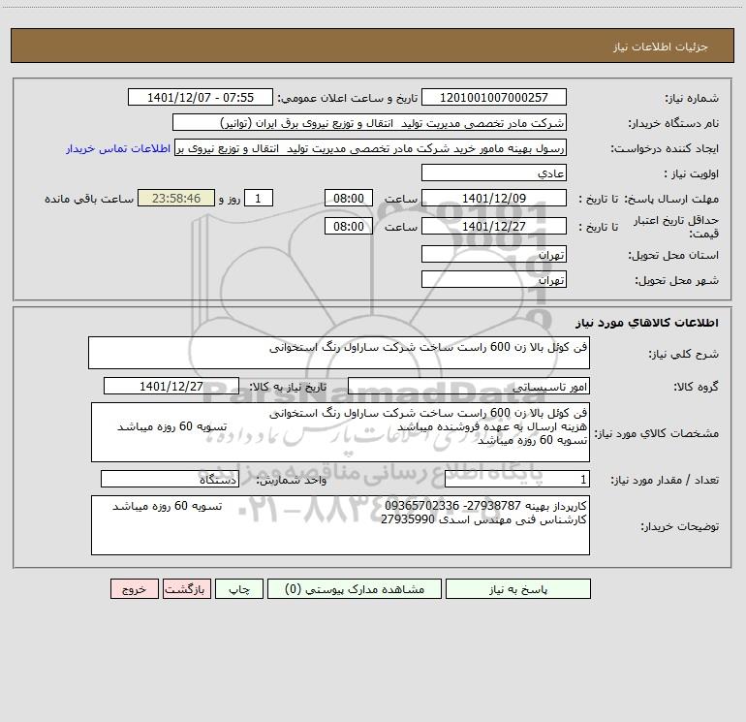Click the label تعداد / مقدار مورد نیاز:
The image size is (746, 722).
(665, 481)
